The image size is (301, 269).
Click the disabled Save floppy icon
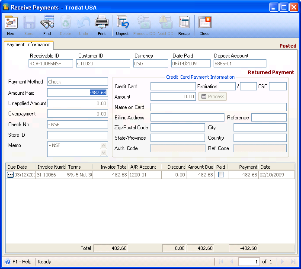pos(29,22)
